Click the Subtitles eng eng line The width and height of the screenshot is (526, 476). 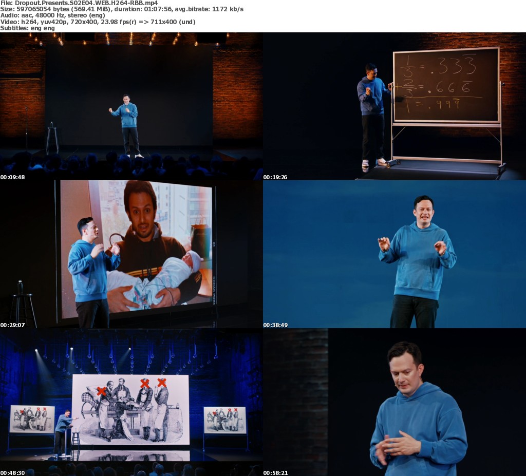27,28
